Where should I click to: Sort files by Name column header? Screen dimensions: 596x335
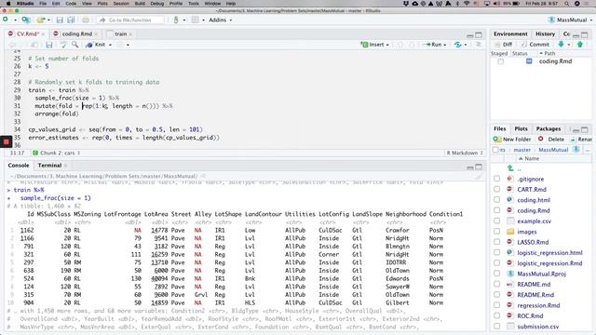(x=532, y=158)
